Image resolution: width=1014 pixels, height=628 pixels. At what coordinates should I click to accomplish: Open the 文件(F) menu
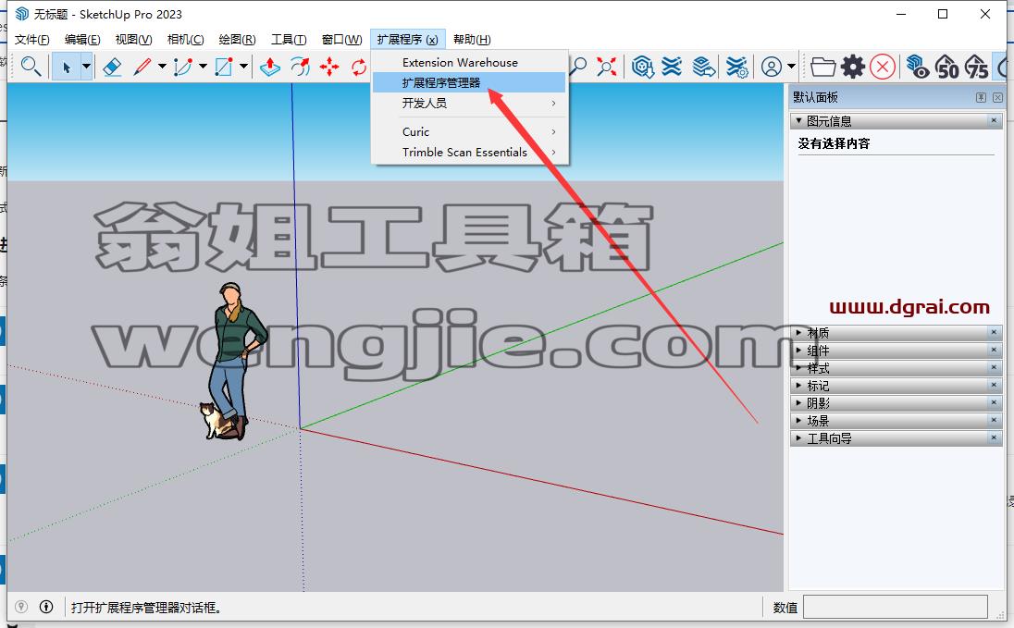(x=31, y=40)
